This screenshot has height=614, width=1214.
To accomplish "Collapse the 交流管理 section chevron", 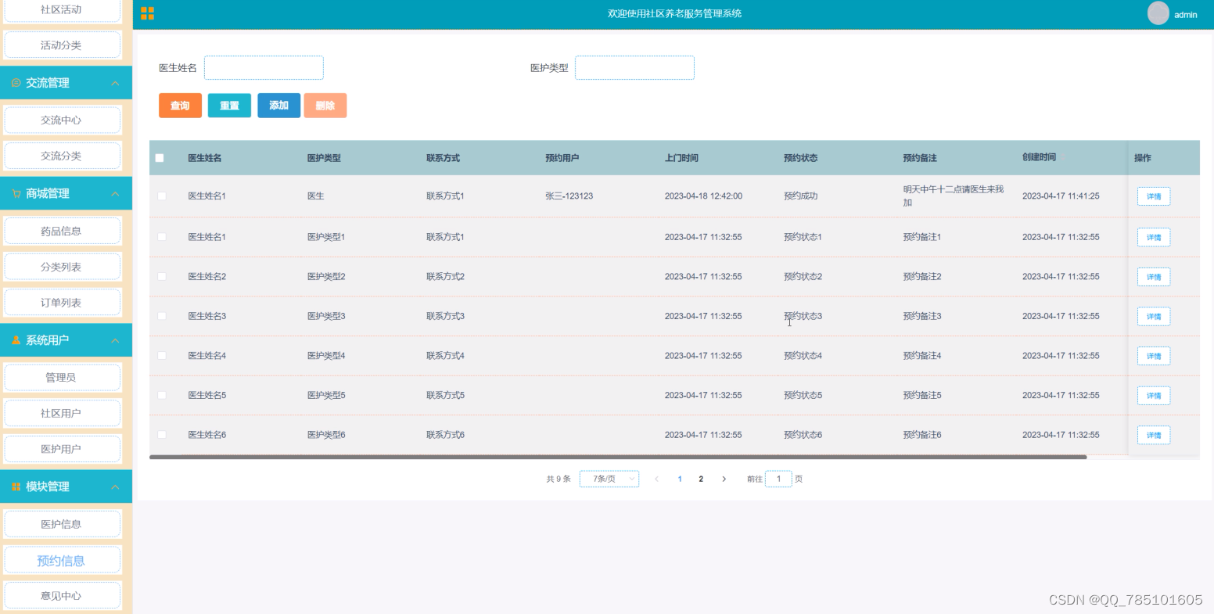I will coord(116,83).
